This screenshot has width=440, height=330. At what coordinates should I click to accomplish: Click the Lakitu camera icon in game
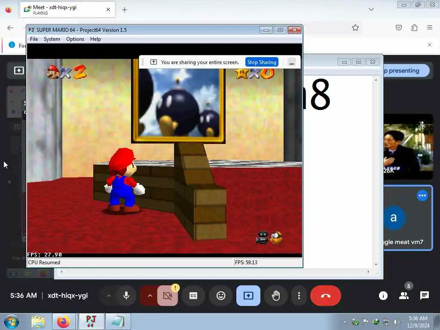(269, 238)
